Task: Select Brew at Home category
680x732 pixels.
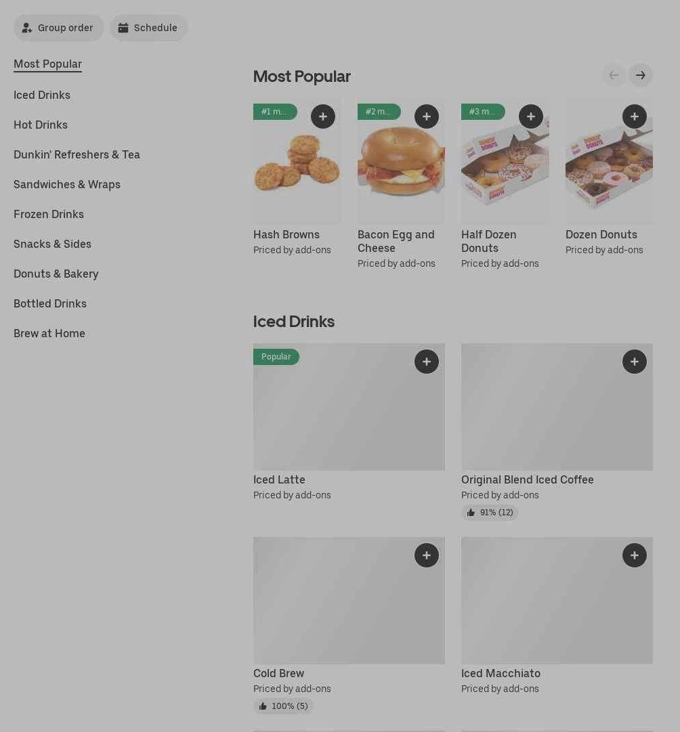Action: 49,333
